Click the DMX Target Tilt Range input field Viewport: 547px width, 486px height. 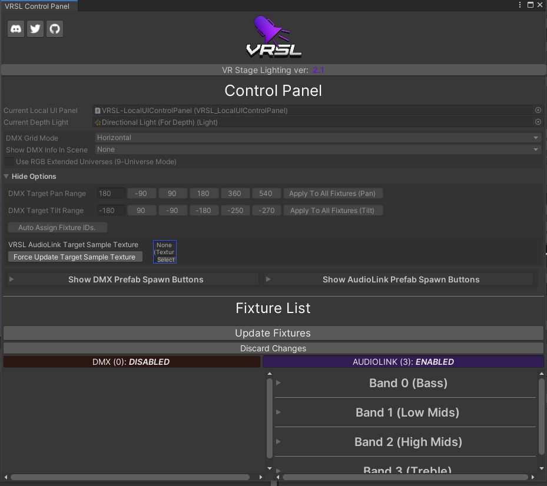[111, 211]
